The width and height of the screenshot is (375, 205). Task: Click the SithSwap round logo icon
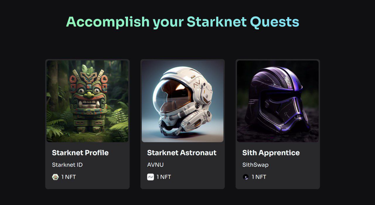click(246, 177)
